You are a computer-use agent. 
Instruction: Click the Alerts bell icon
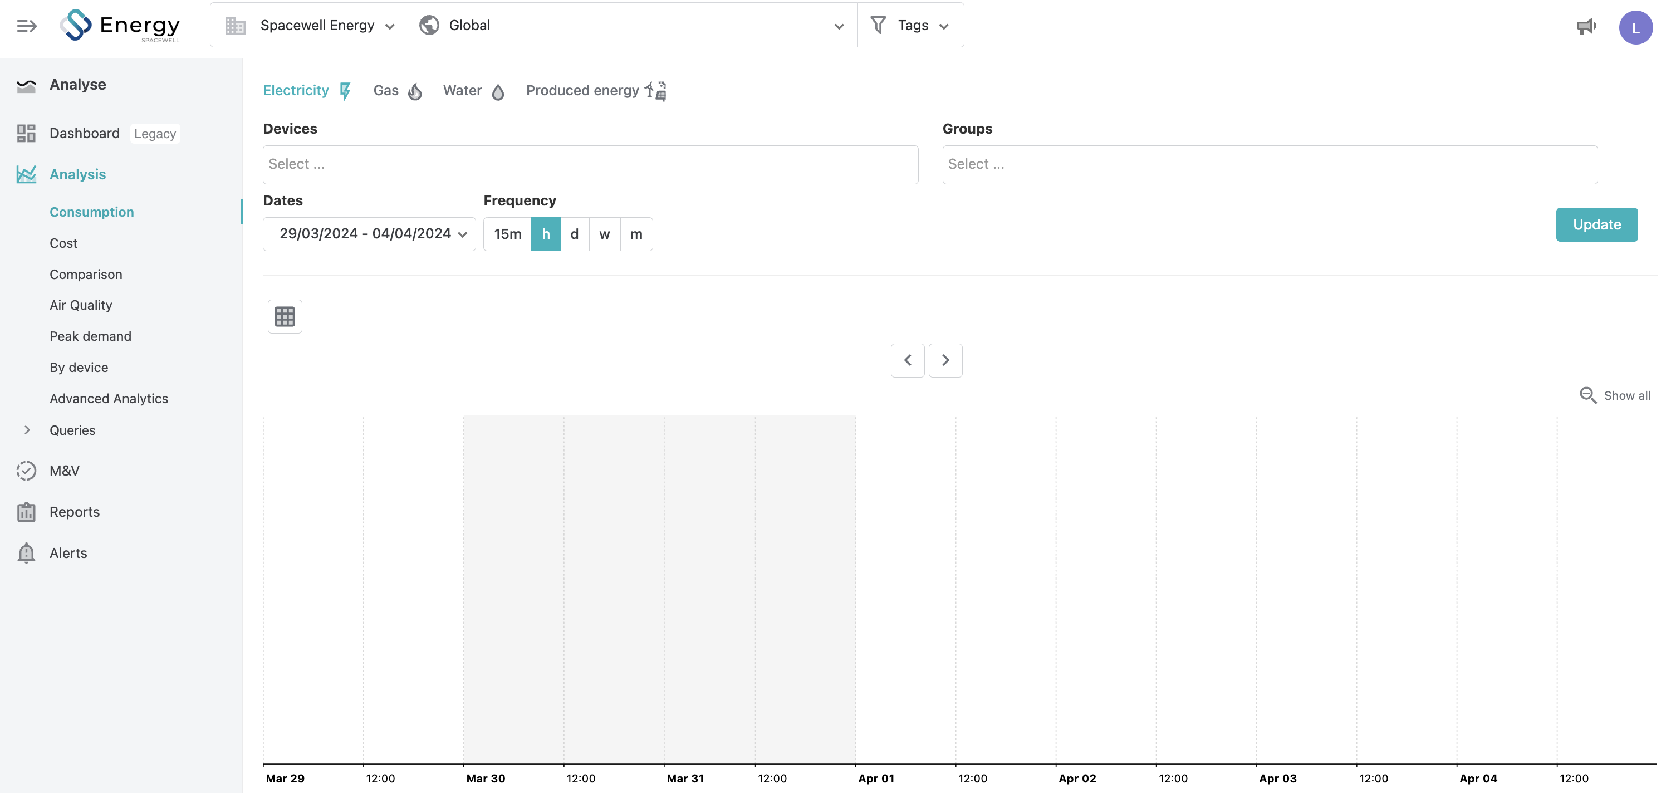click(27, 554)
